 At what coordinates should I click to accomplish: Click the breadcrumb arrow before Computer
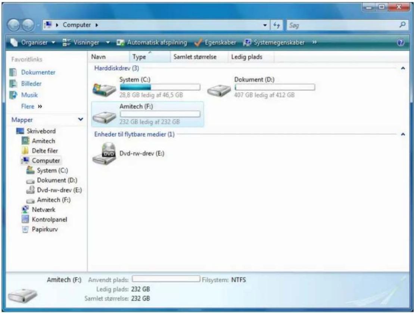(57, 25)
